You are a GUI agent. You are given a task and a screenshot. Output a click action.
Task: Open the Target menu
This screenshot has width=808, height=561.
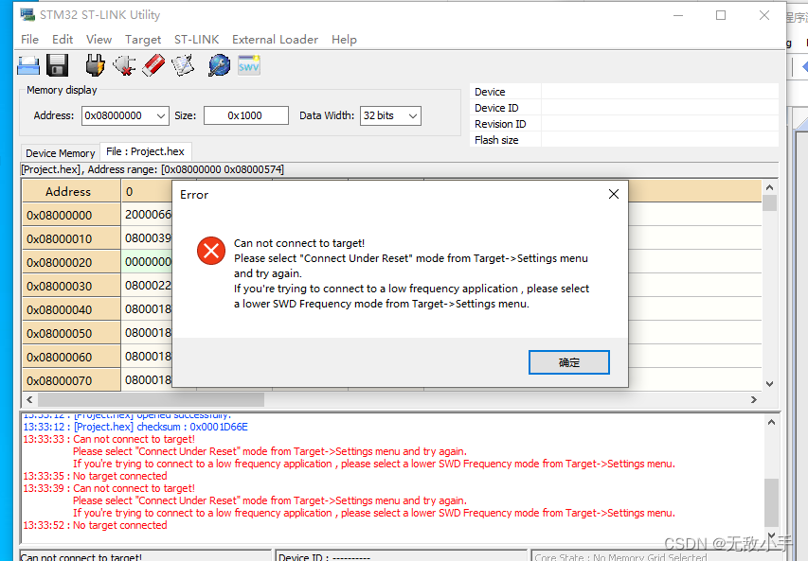(x=143, y=39)
